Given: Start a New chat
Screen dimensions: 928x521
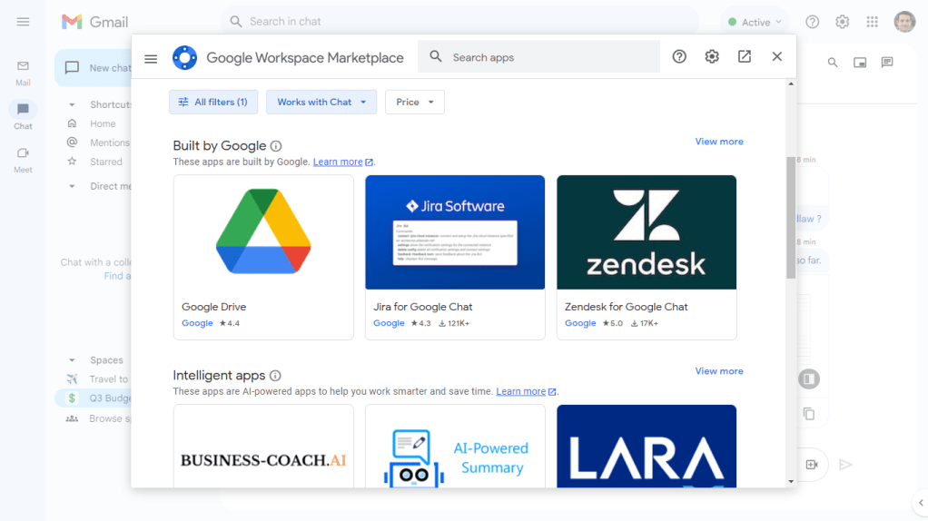Looking at the screenshot, I should click(x=94, y=68).
